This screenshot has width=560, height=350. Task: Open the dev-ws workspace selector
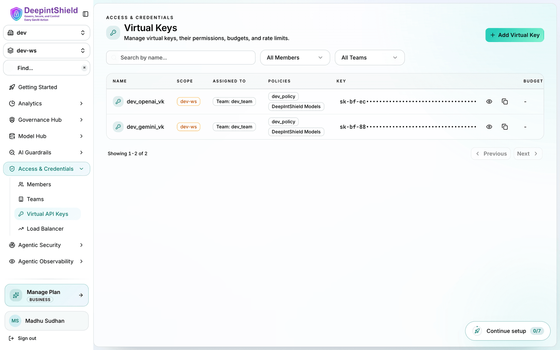click(47, 50)
